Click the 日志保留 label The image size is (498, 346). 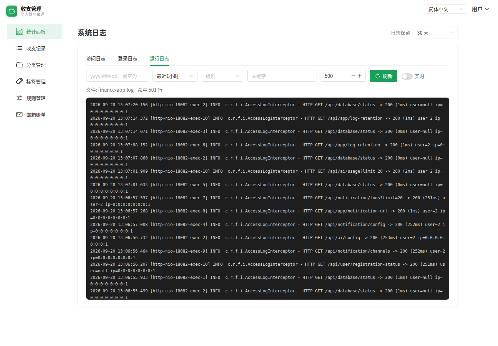400,33
